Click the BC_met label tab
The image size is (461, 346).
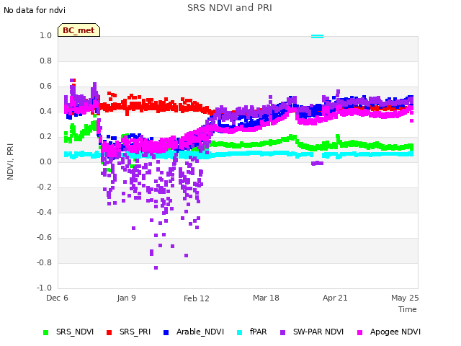click(x=79, y=30)
